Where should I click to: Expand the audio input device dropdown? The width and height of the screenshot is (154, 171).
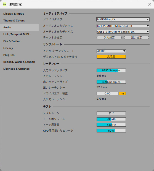[x=123, y=26]
